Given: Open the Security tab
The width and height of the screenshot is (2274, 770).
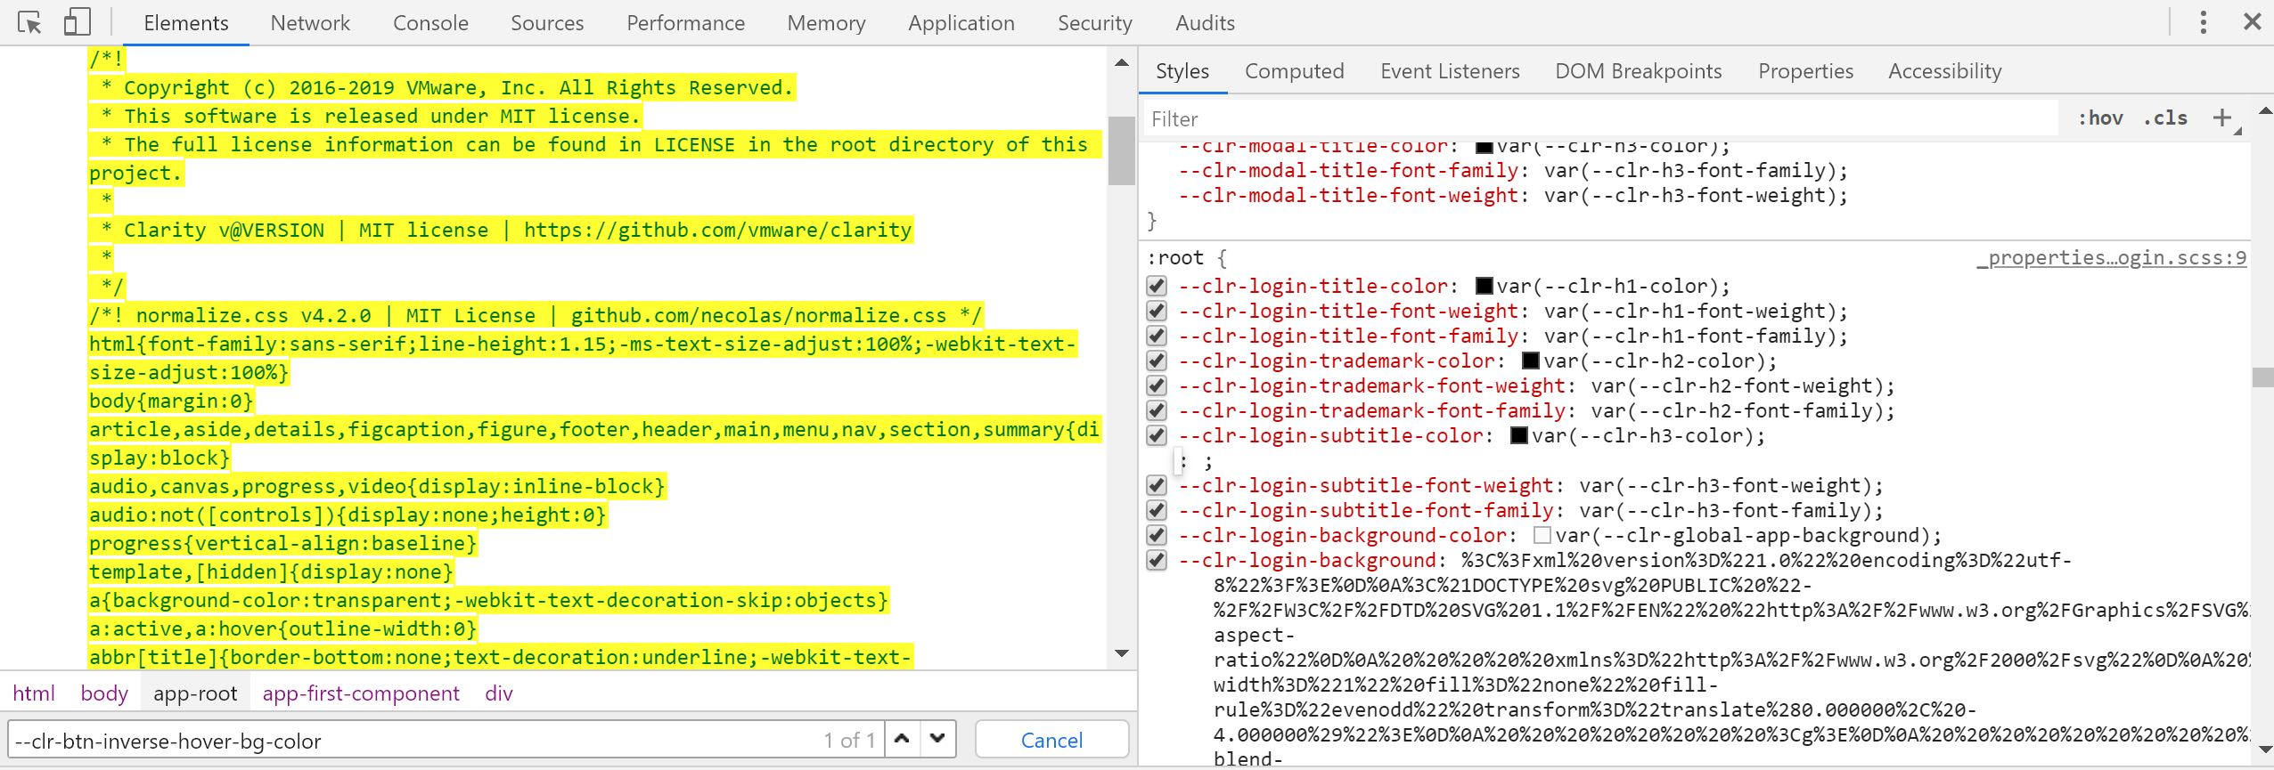Looking at the screenshot, I should tap(1094, 23).
